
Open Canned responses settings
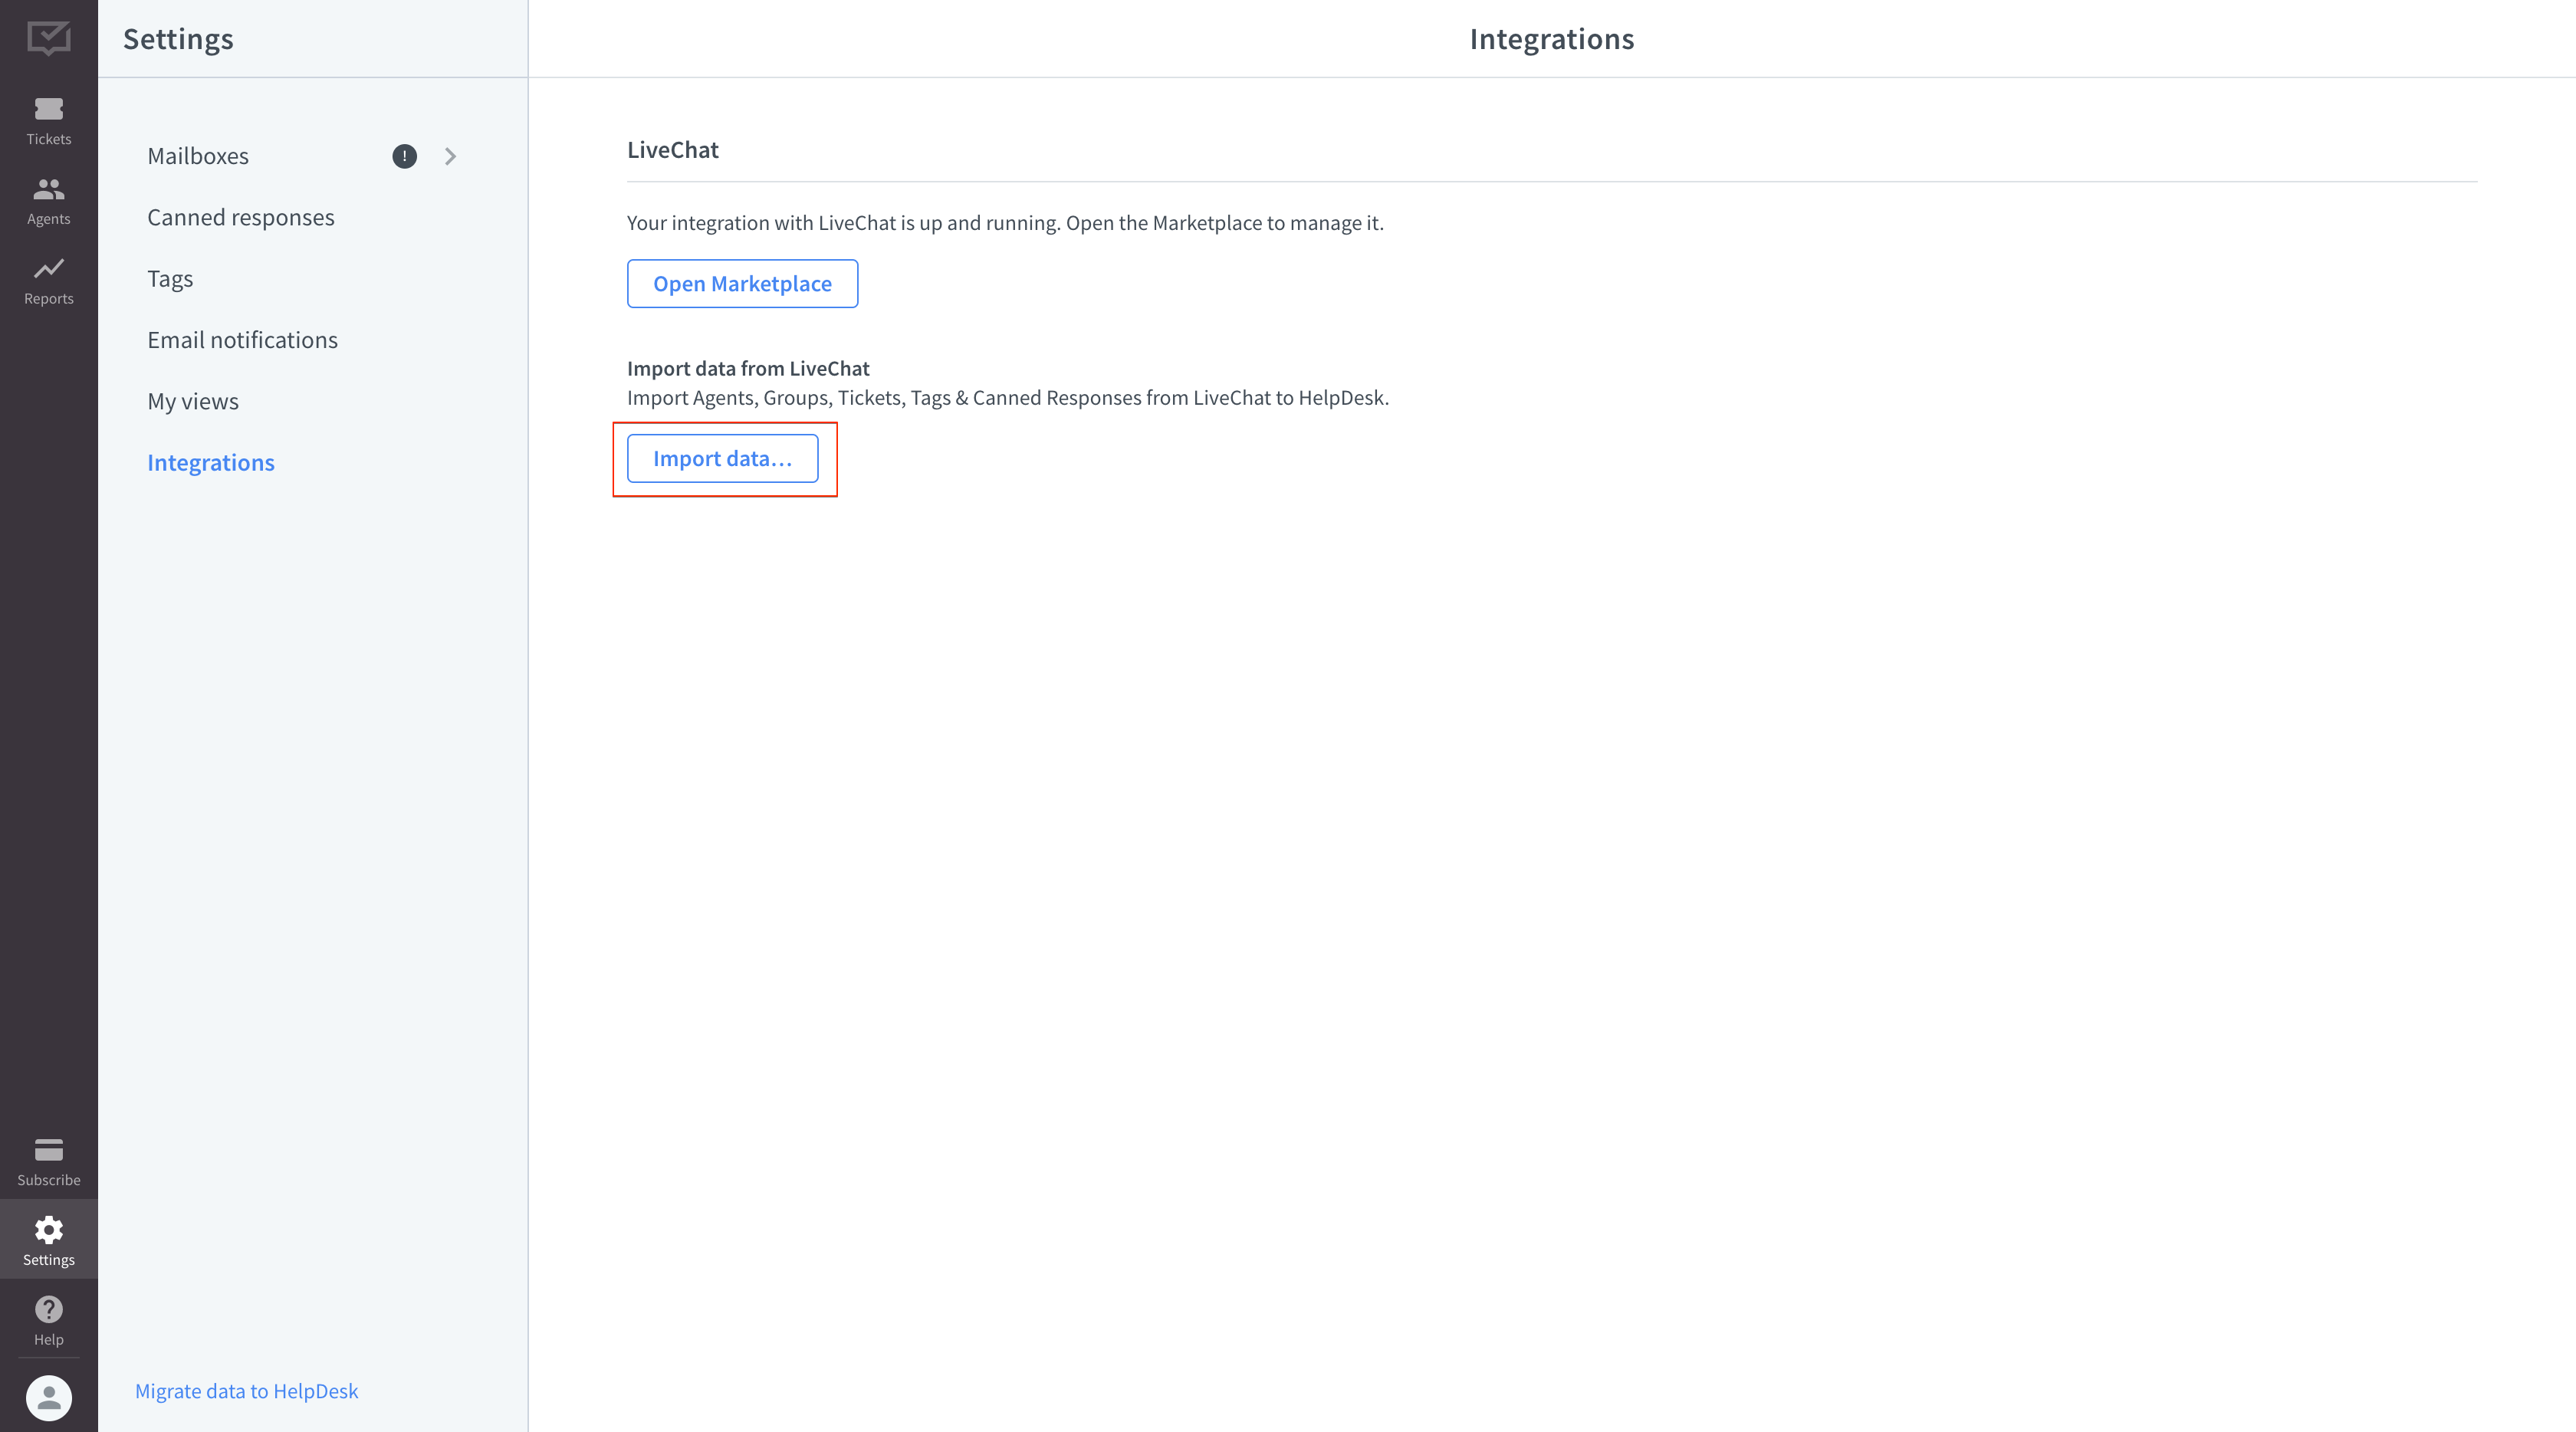[241, 217]
